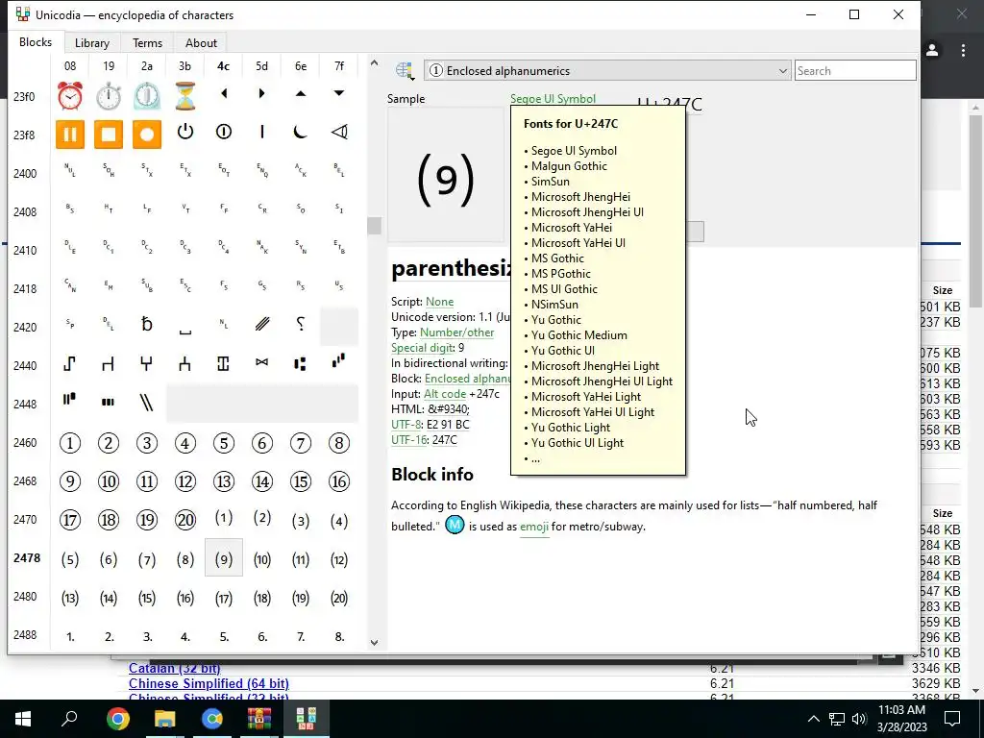Open the Enclosed alphanumerics block dropdown
984x738 pixels.
(x=607, y=71)
